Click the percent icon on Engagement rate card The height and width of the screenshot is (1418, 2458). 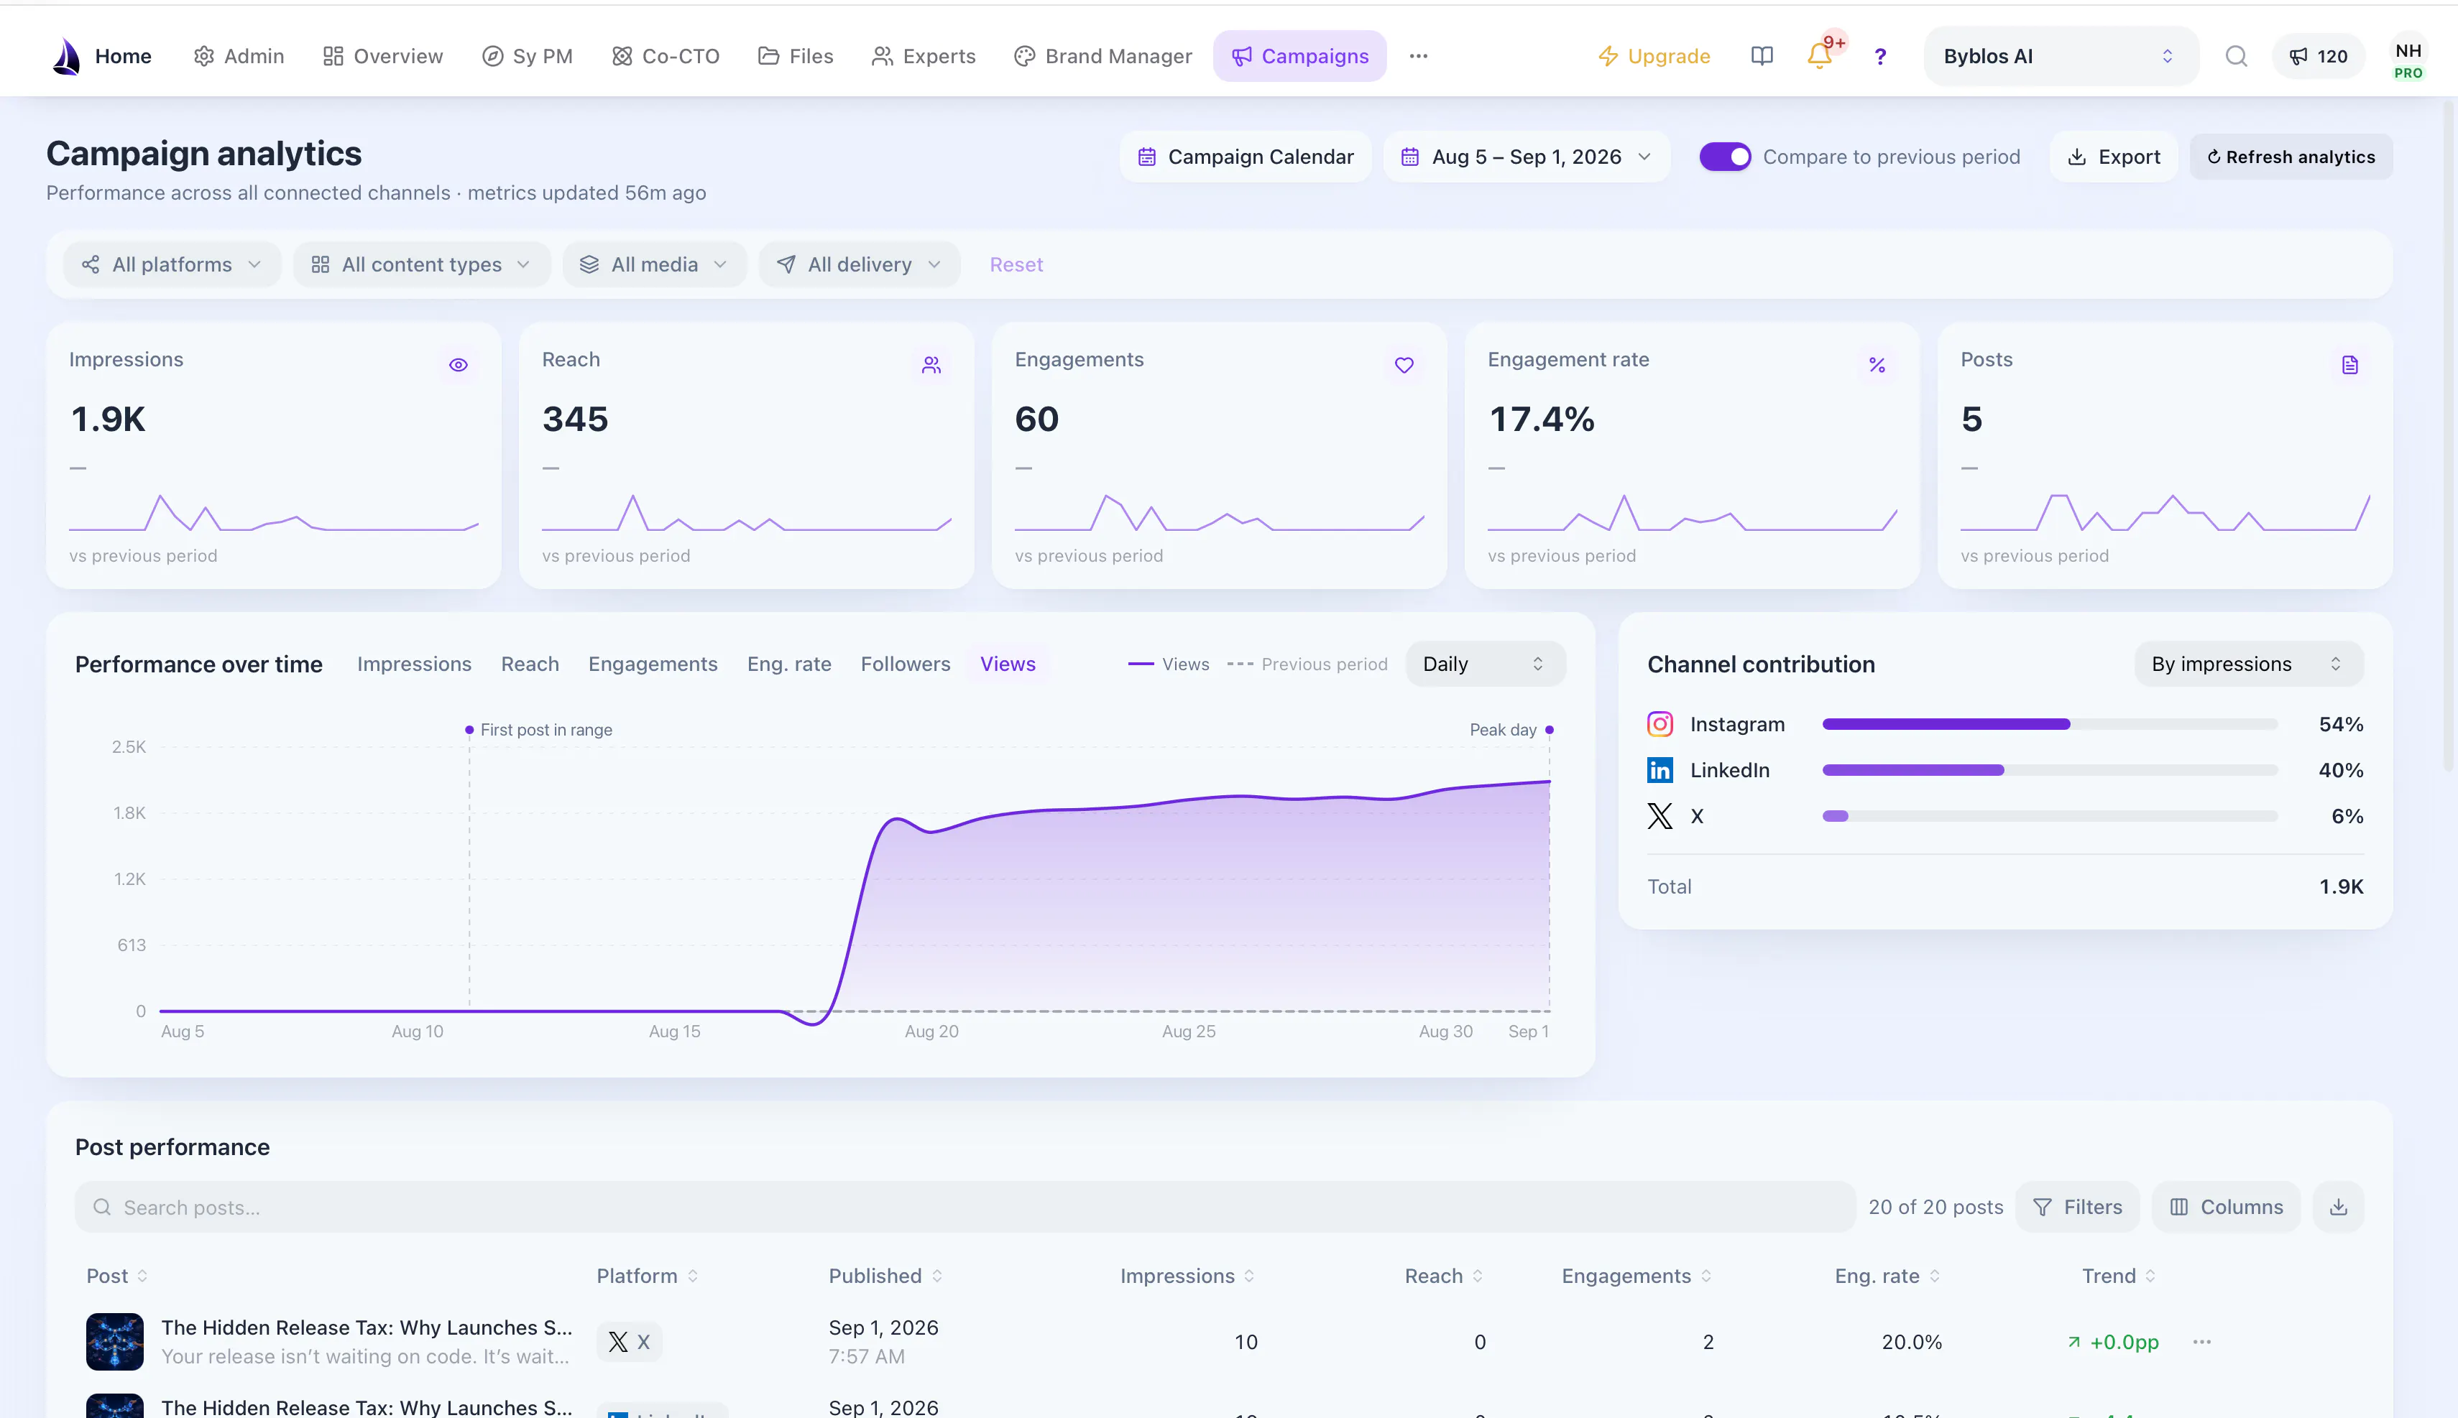point(1877,365)
